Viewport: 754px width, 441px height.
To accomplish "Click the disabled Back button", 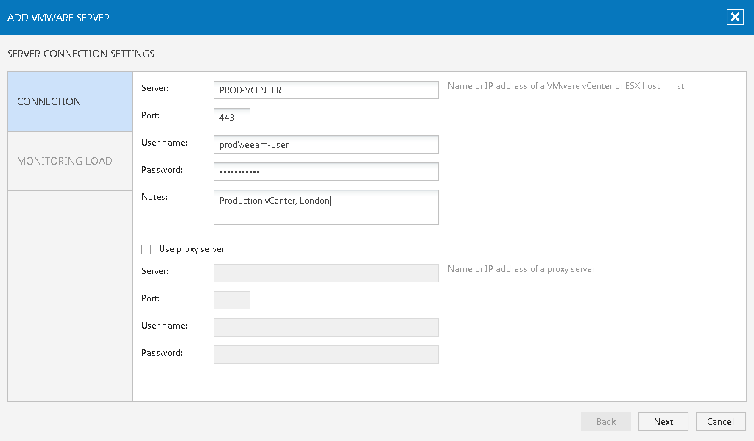I will 605,421.
